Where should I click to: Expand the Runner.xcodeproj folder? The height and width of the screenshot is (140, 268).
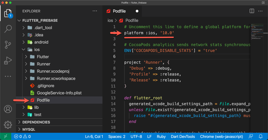coord(26,71)
